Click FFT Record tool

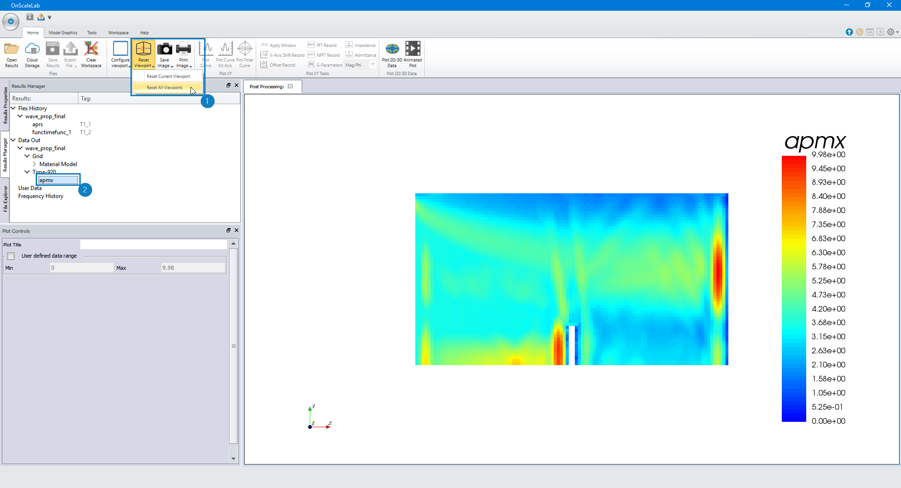322,45
